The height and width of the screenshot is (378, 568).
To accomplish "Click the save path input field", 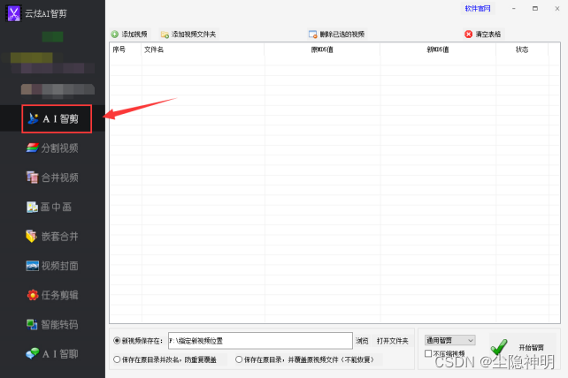I will [260, 341].
